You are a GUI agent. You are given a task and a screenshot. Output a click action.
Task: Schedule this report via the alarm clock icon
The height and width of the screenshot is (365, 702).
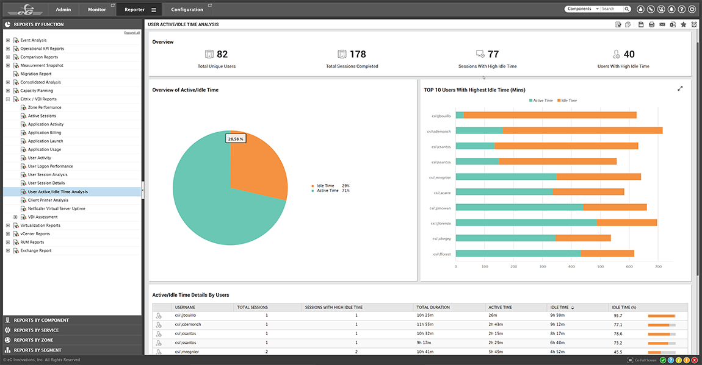[694, 24]
